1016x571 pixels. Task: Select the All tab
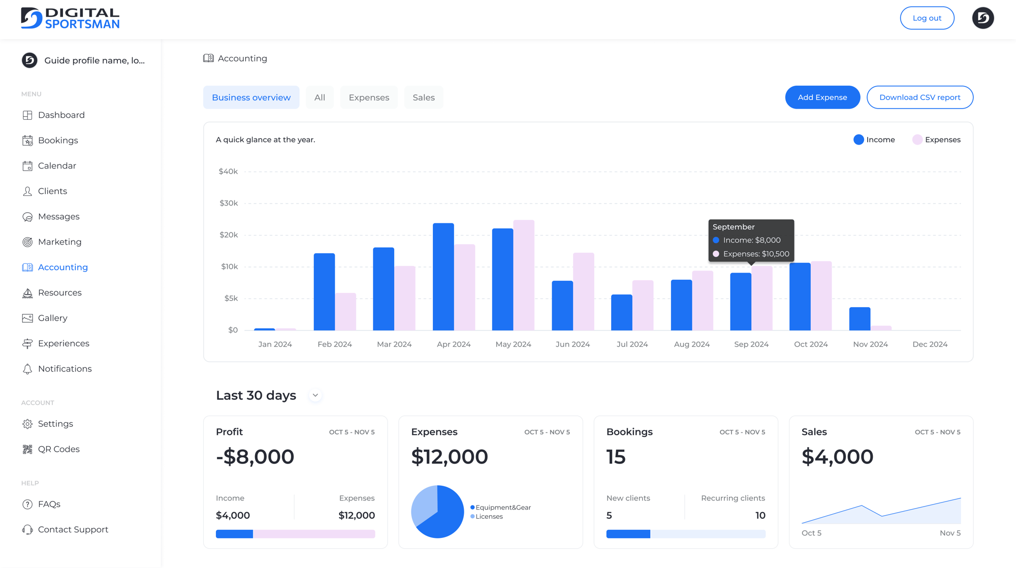tap(320, 97)
